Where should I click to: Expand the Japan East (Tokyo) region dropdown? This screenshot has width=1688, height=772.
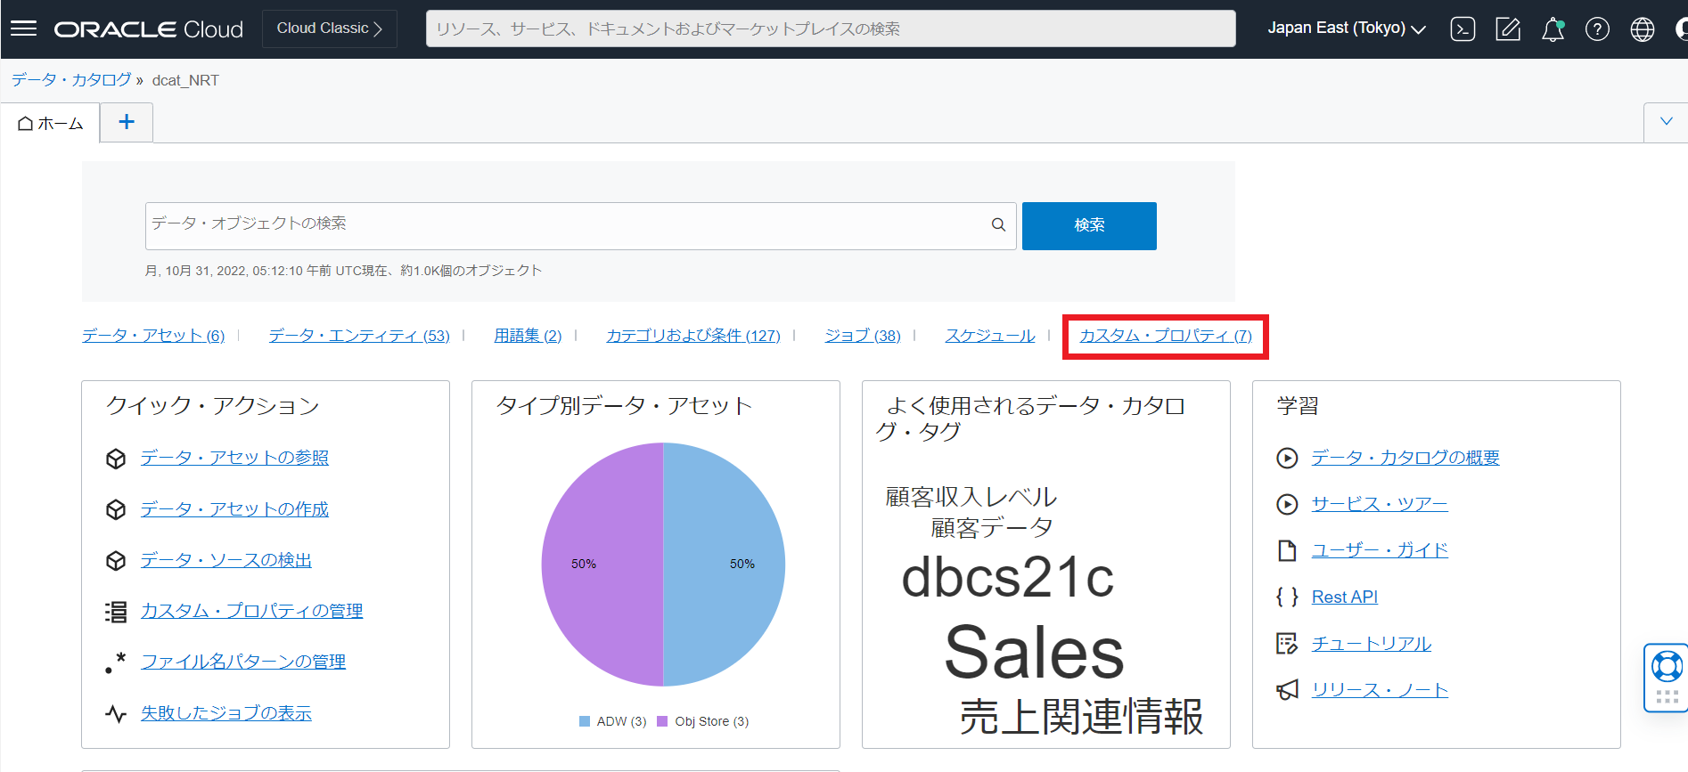tap(1346, 28)
